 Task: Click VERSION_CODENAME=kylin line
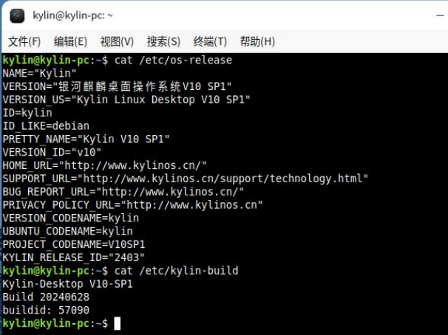tap(71, 218)
